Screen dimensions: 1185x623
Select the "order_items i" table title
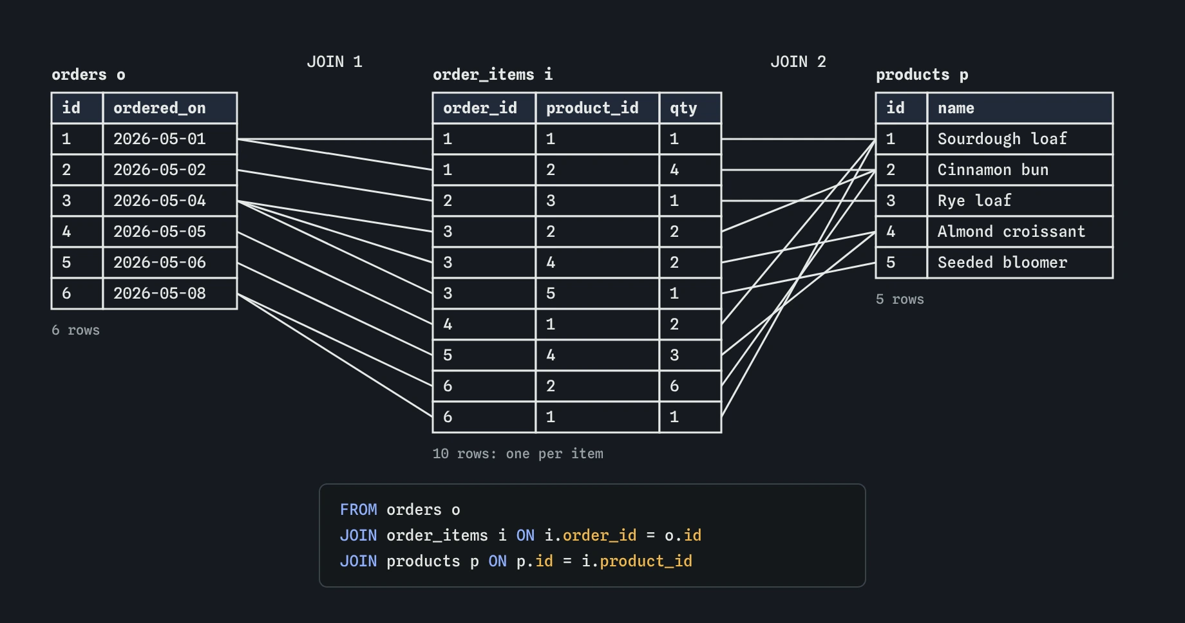point(493,75)
